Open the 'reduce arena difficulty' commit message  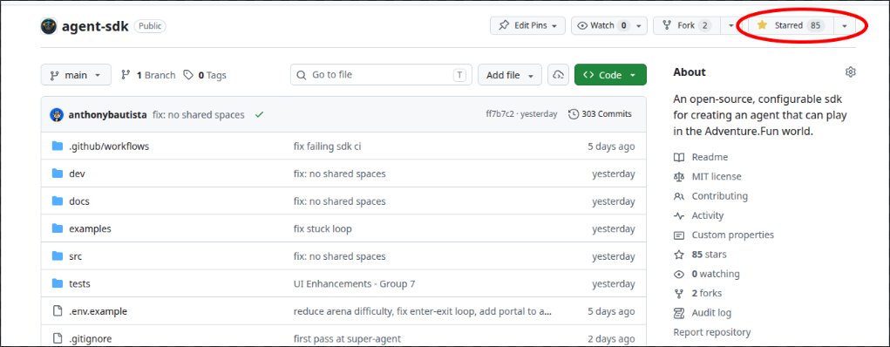pos(423,312)
